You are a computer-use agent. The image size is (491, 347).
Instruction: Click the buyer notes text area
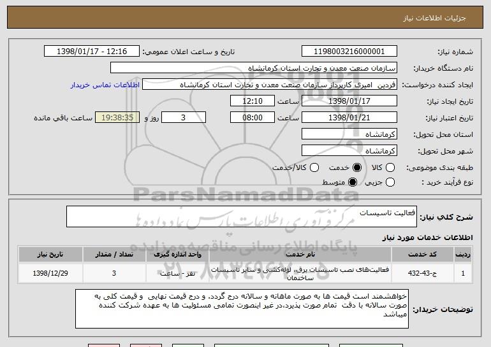242,309
